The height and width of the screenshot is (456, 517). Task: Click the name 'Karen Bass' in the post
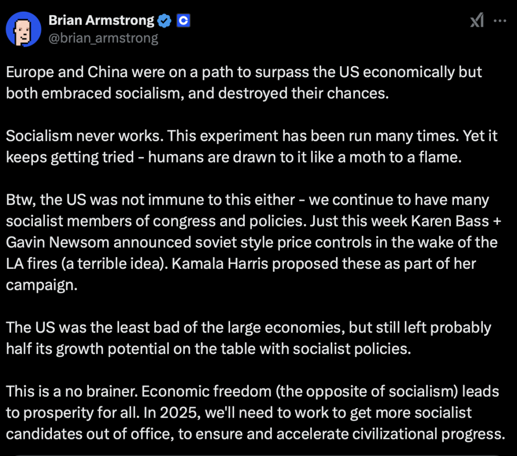[458, 221]
